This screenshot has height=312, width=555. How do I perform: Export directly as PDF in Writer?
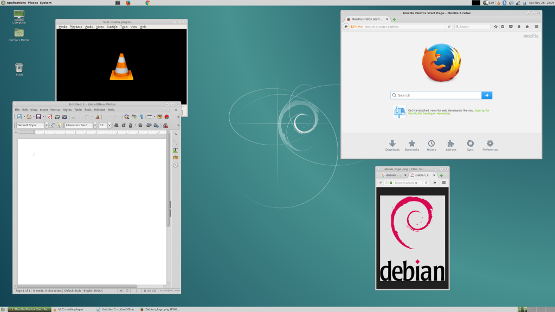[x=50, y=117]
